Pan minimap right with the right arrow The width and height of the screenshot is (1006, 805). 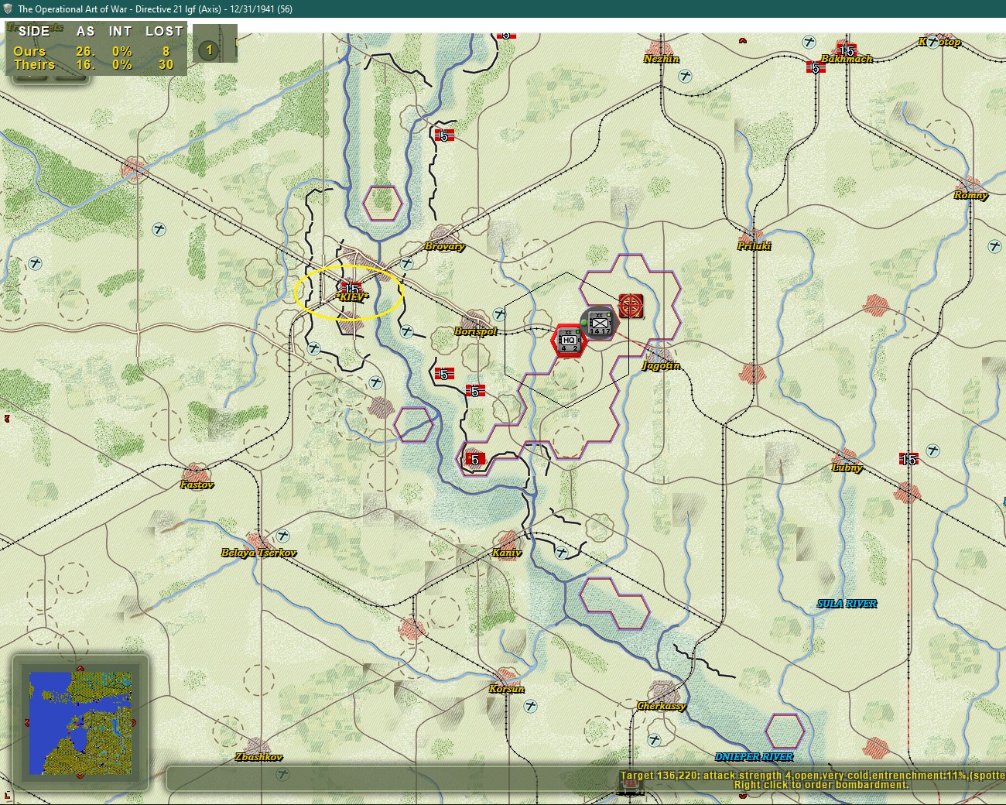134,723
